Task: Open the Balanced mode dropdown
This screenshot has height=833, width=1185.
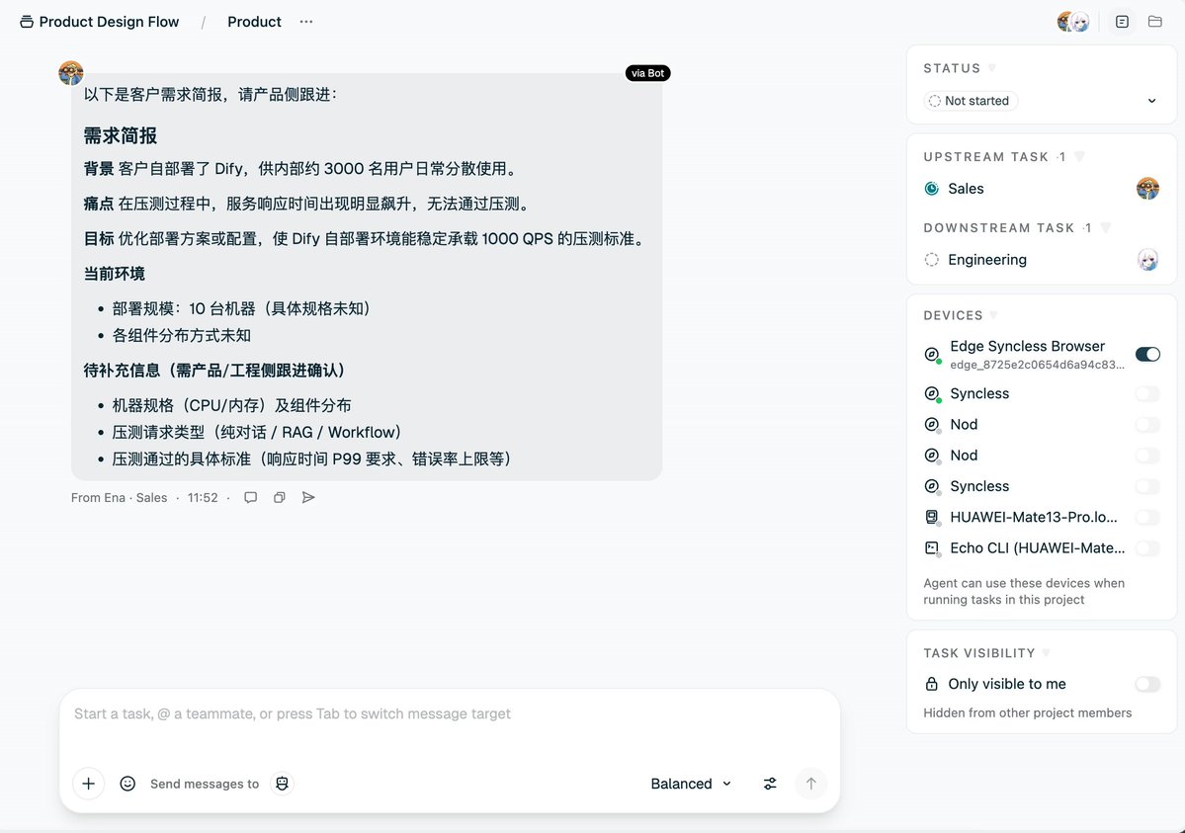Action: point(691,784)
